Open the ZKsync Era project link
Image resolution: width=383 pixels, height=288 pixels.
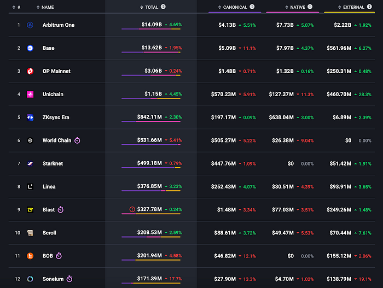[x=56, y=117]
